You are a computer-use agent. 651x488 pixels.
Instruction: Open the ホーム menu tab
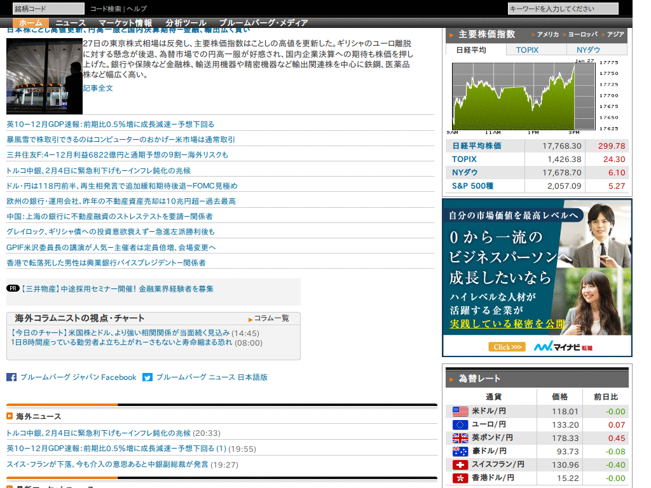pos(31,23)
